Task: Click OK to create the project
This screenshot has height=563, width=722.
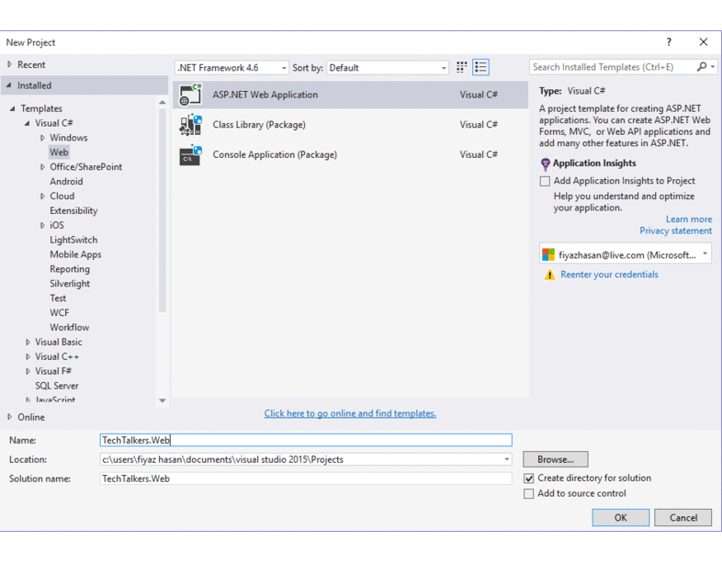Action: [621, 517]
